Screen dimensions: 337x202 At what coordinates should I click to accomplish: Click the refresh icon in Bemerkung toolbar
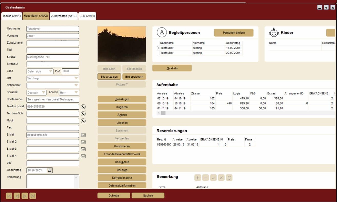click(x=229, y=177)
